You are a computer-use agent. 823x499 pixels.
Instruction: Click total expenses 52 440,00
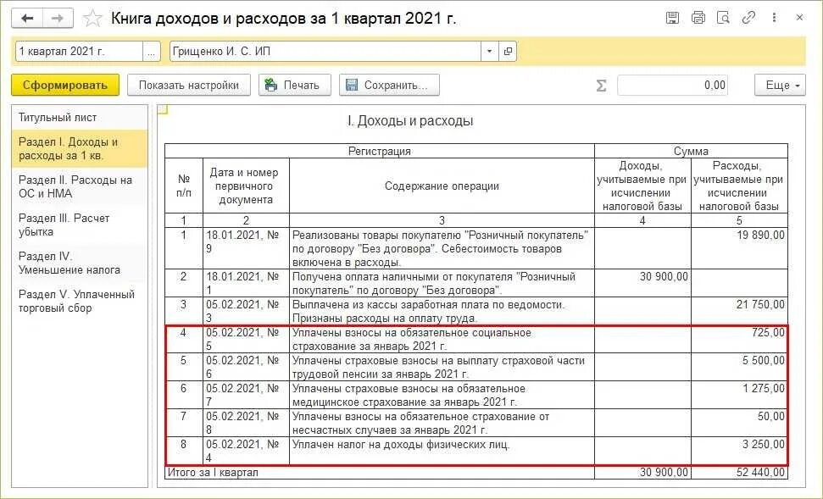point(760,472)
